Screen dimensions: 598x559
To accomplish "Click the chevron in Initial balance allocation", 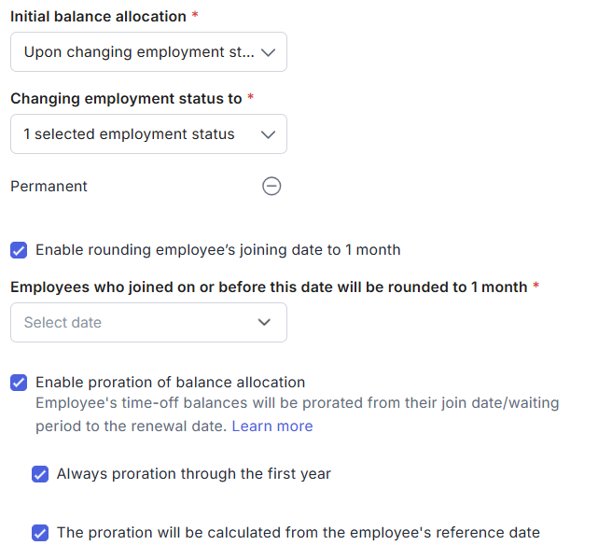I will 268,52.
